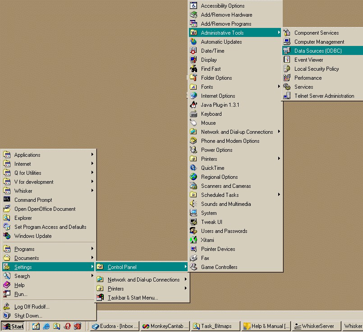Viewport: 363px width, 332px height.
Task: Switch to MonkeyCantab taskbar button
Action: 165,326
